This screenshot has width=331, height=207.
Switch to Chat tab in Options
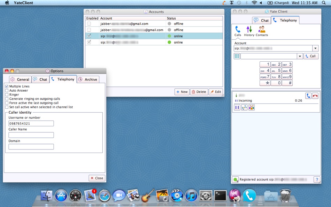pos(40,79)
